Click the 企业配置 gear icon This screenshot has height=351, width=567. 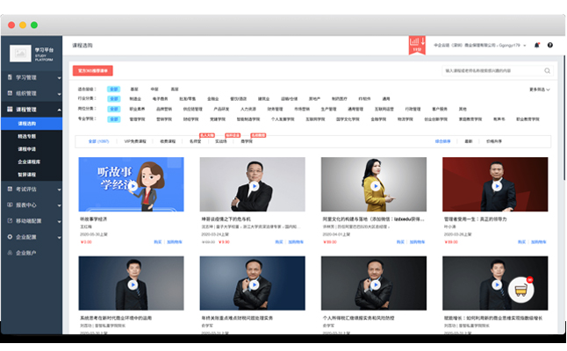coord(10,237)
